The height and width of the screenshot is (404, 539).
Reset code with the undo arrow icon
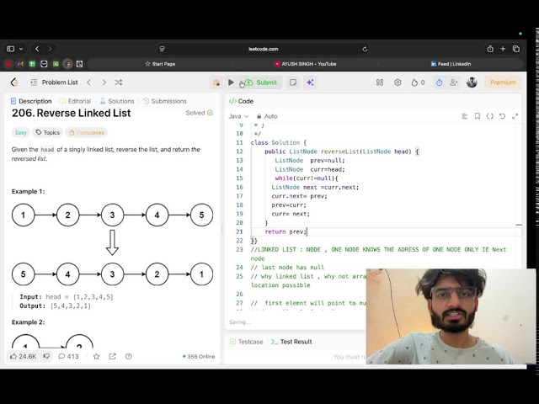(502, 116)
